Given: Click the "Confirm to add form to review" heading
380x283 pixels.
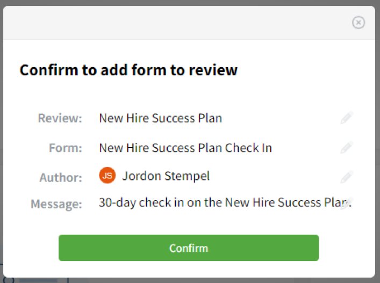Looking at the screenshot, I should (x=128, y=70).
